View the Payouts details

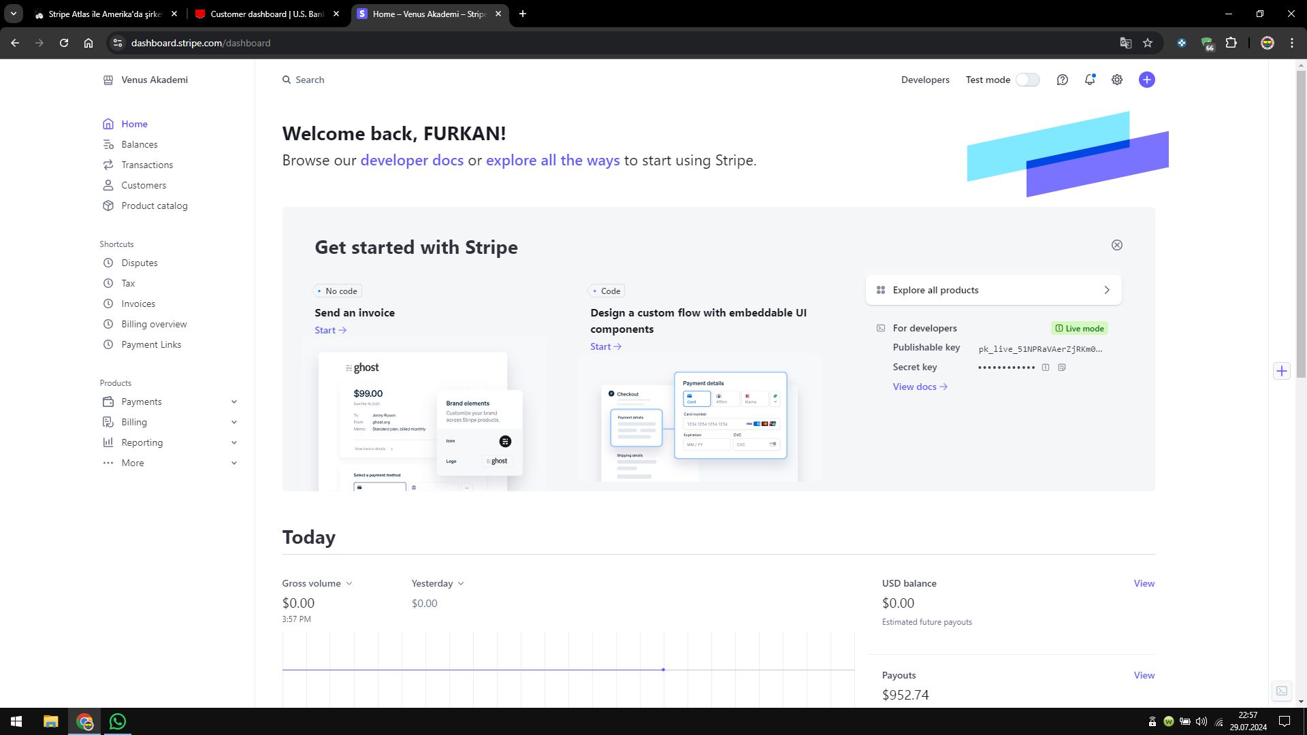coord(1144,675)
